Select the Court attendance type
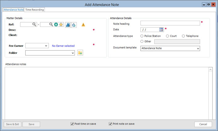The image size is (218, 131). point(168,36)
